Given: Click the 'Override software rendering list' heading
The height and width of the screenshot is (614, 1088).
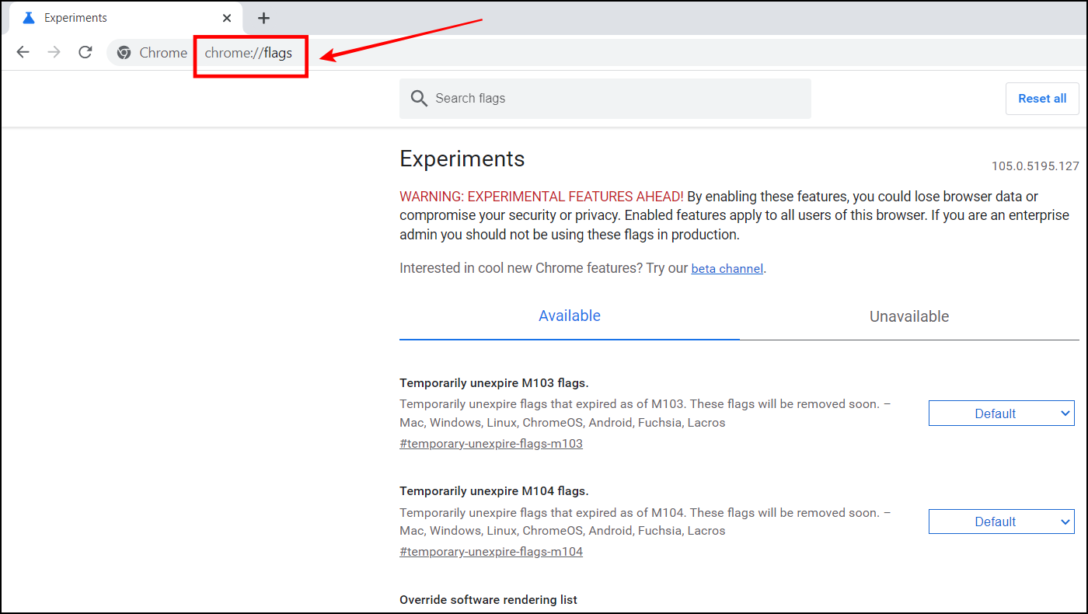Looking at the screenshot, I should coord(488,600).
